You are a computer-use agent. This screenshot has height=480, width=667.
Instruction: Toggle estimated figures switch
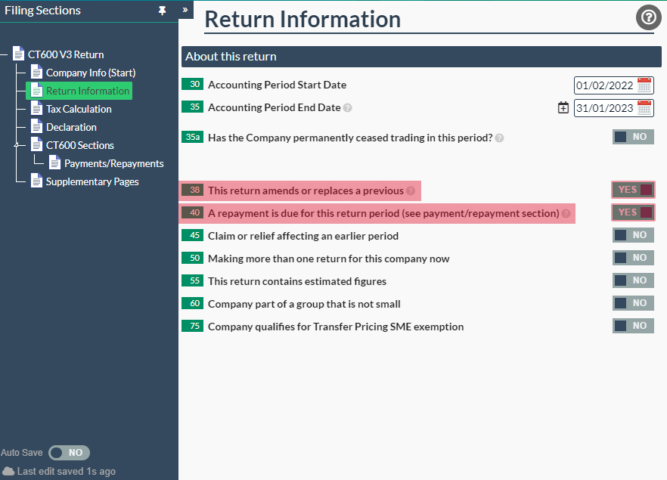pyautogui.click(x=633, y=280)
